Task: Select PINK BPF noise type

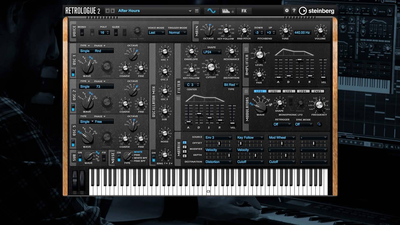Action: pyautogui.click(x=140, y=161)
